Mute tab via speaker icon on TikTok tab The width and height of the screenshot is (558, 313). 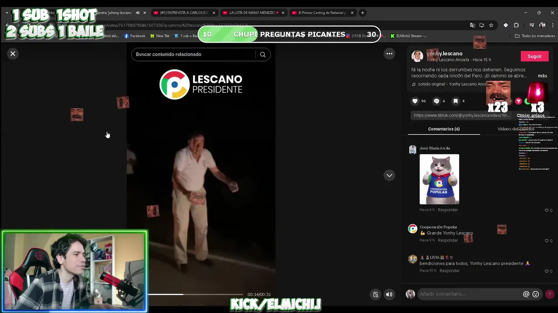tap(138, 13)
